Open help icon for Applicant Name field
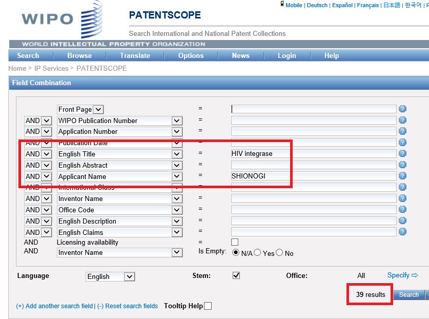The image size is (429, 319). pos(402,176)
